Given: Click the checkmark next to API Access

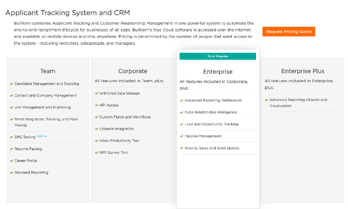Looking at the screenshot, I should [96, 105].
